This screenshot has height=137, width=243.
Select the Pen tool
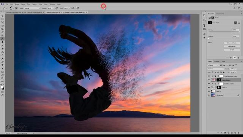click(2, 62)
